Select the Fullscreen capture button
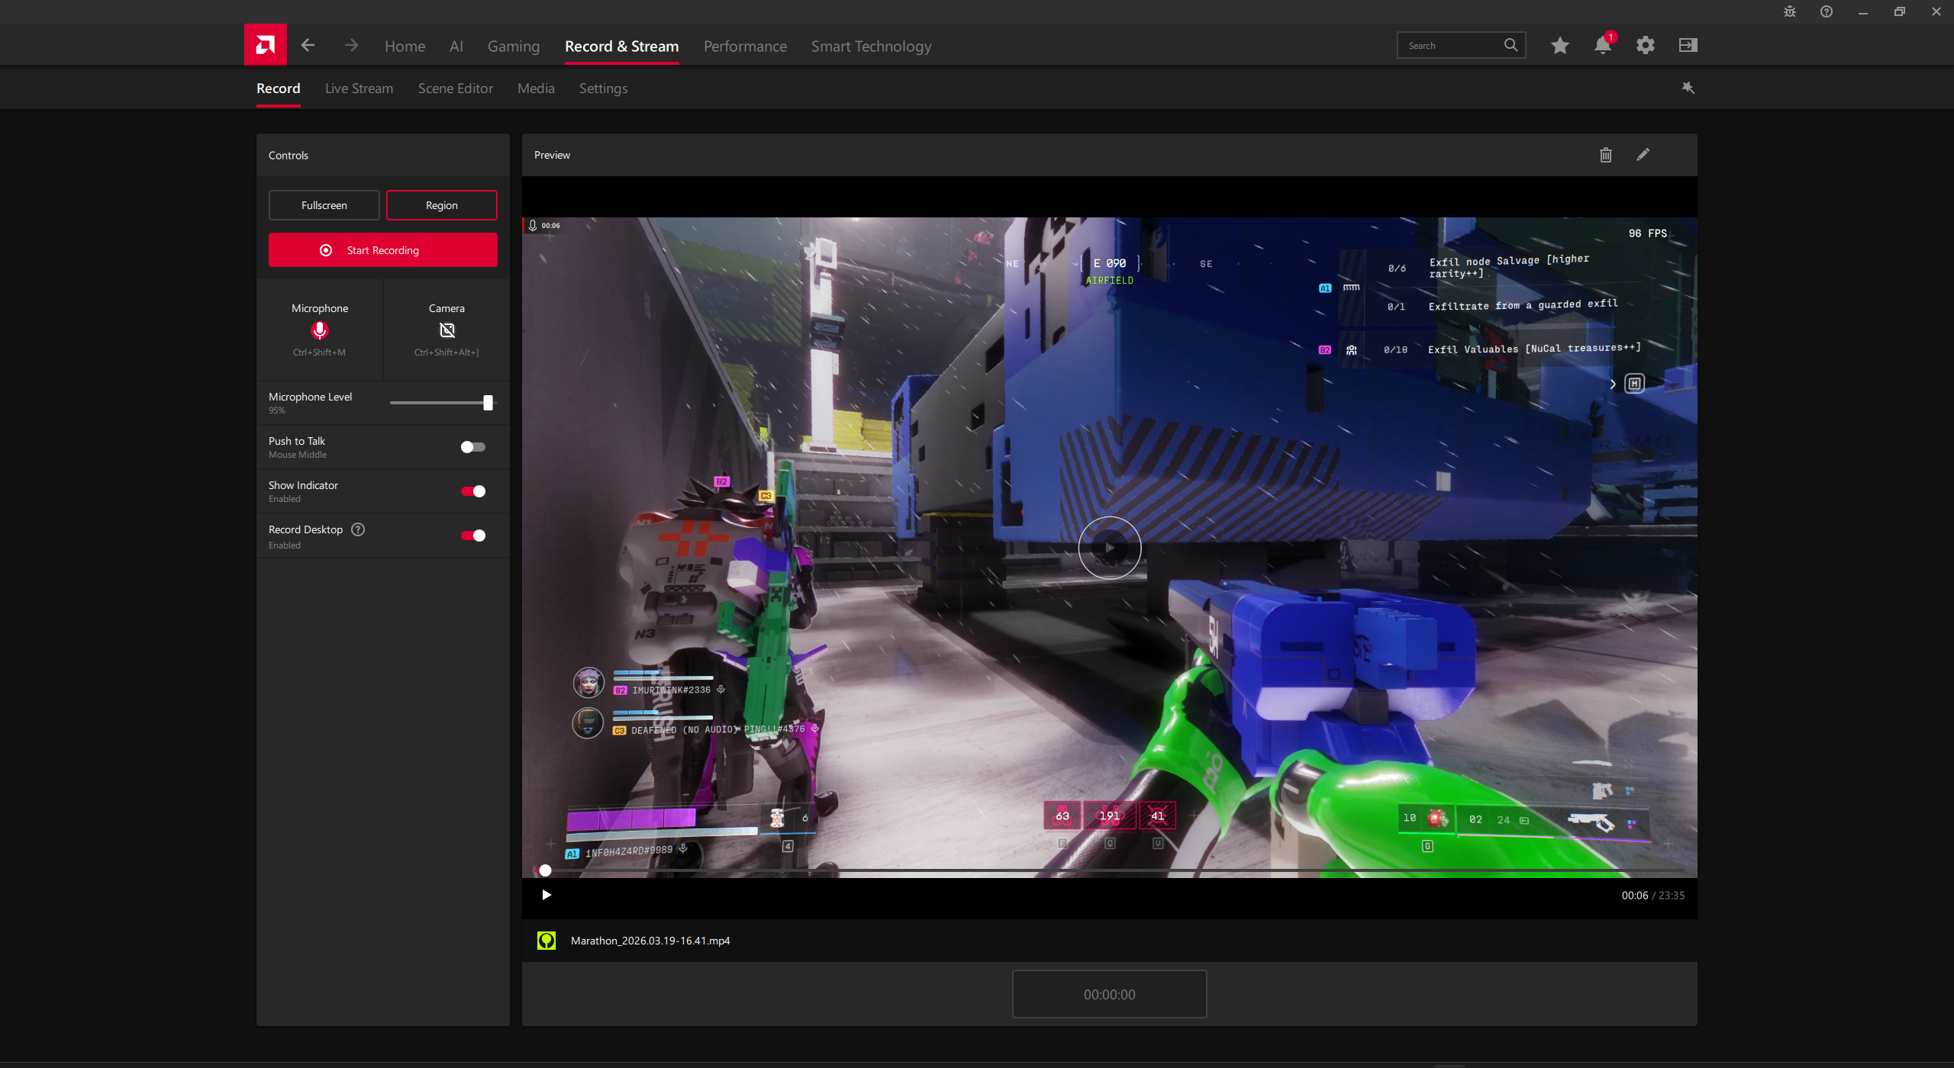This screenshot has width=1954, height=1068. click(324, 205)
